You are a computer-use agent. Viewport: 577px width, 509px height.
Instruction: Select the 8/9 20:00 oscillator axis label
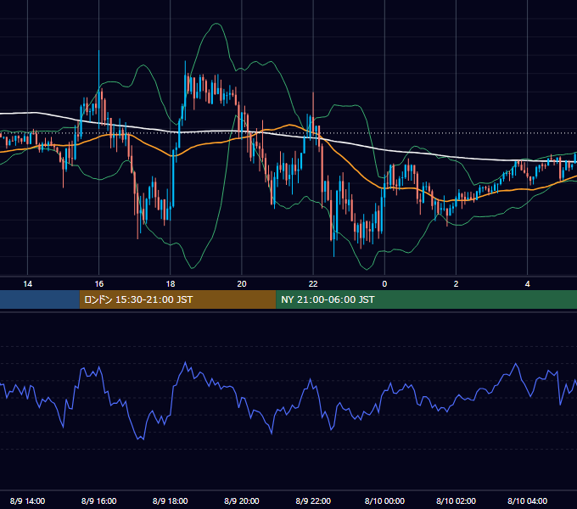click(x=242, y=501)
